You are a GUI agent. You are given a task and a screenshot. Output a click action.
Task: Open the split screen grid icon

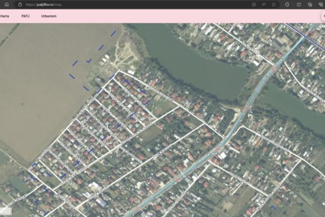pyautogui.click(x=254, y=4)
